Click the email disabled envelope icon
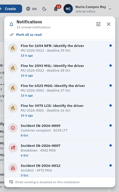 click(x=11, y=182)
